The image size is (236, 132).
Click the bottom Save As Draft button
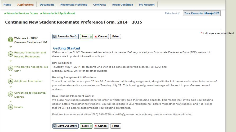coord(65,126)
